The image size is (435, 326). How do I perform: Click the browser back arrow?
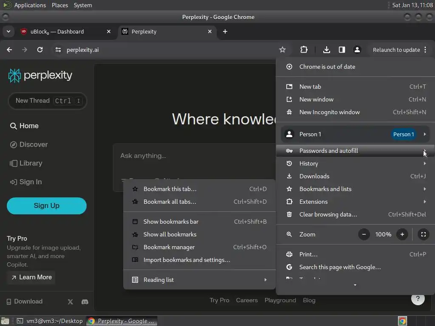click(x=9, y=50)
